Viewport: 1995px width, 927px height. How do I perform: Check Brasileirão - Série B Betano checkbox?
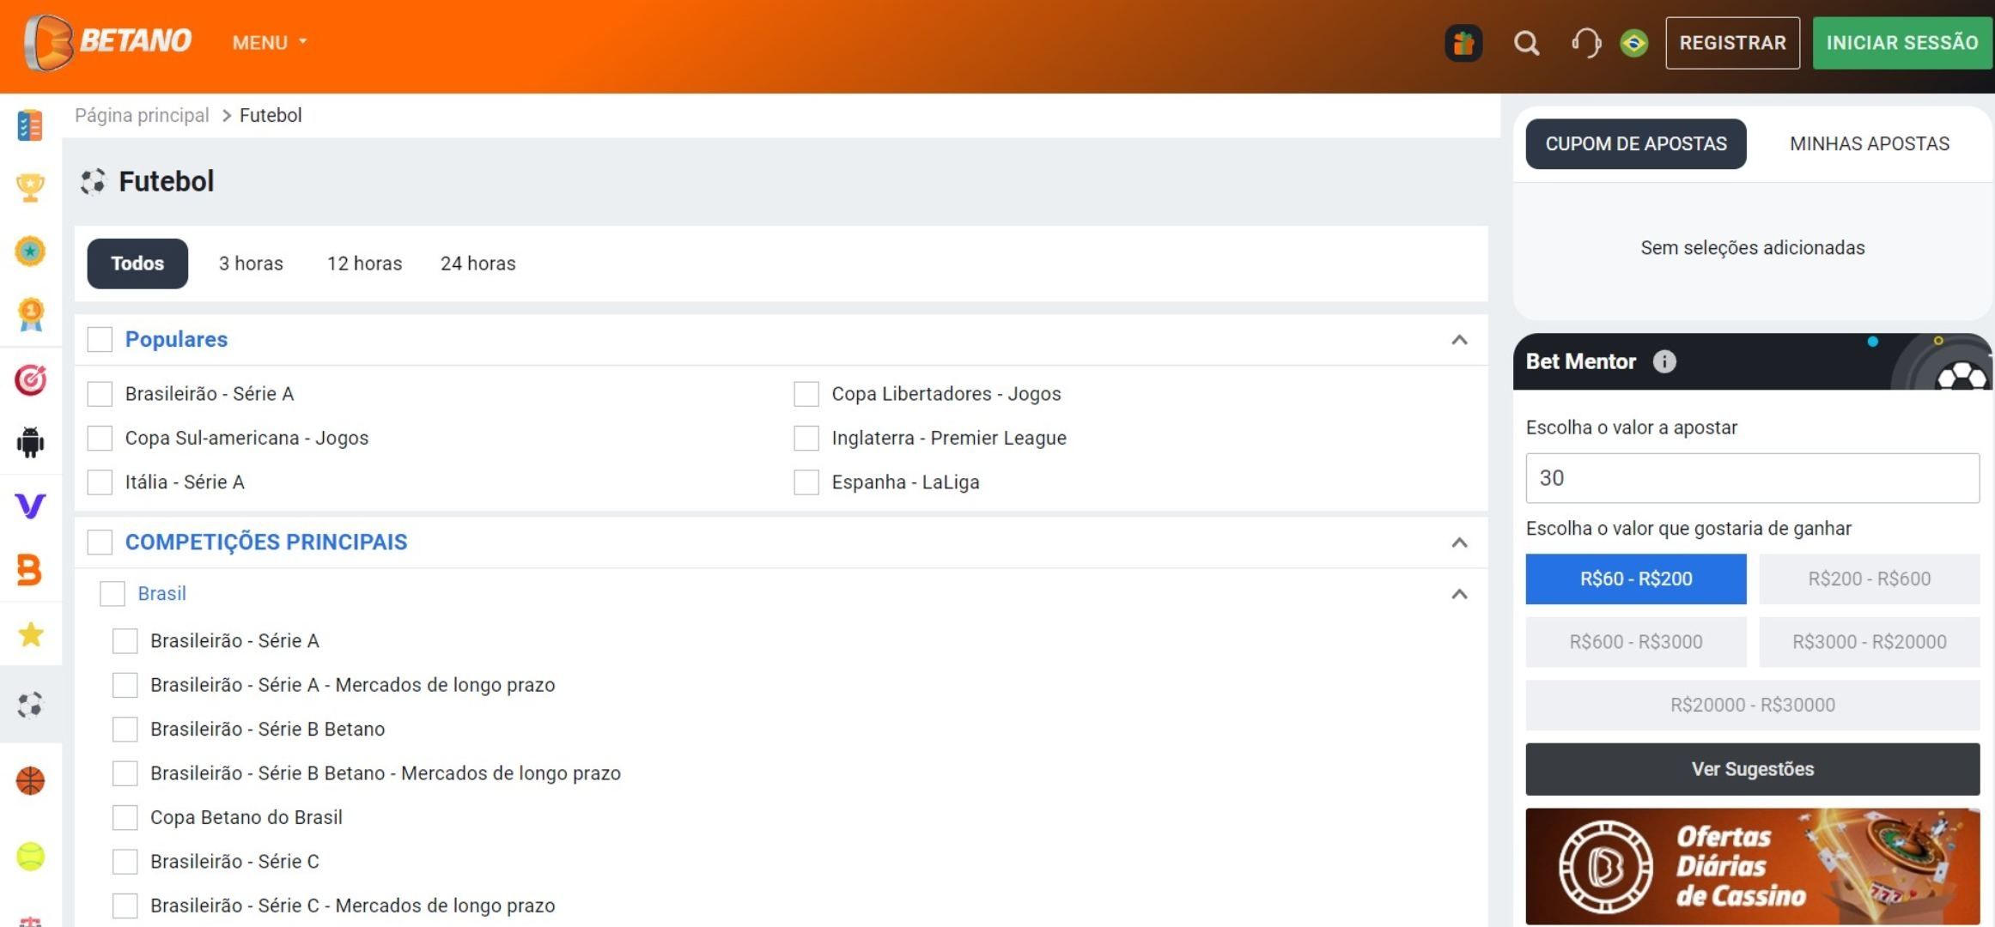tap(125, 730)
